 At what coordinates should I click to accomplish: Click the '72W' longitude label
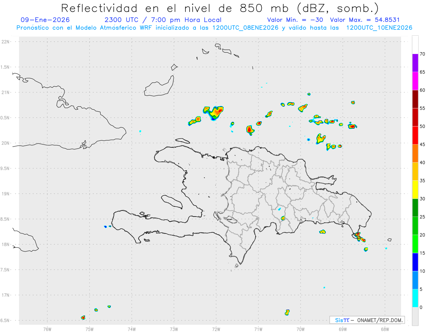(x=216, y=329)
